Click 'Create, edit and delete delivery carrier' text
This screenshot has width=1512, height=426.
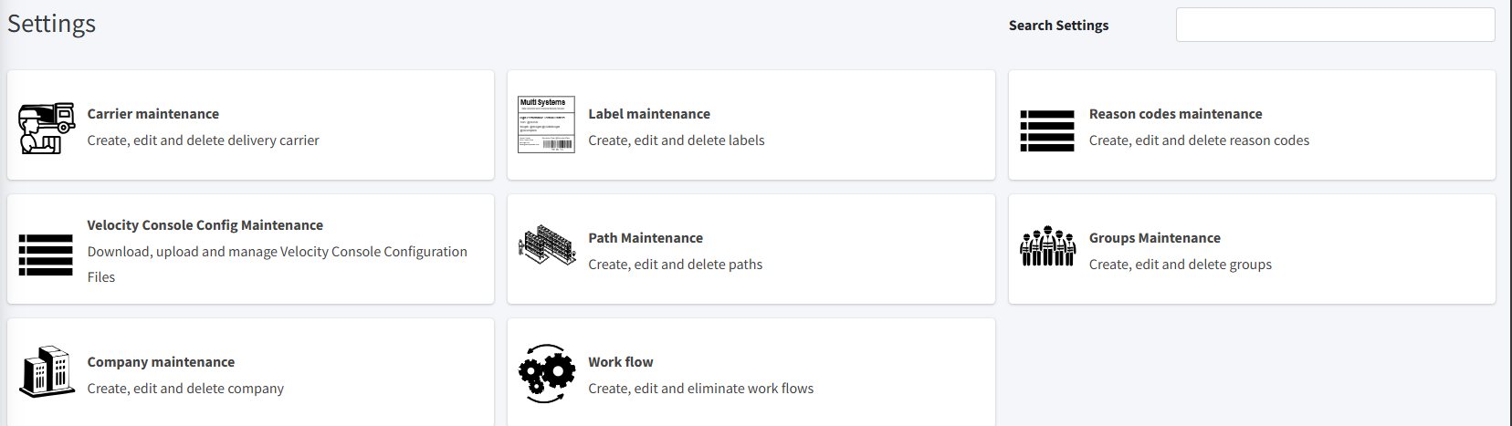click(x=204, y=140)
